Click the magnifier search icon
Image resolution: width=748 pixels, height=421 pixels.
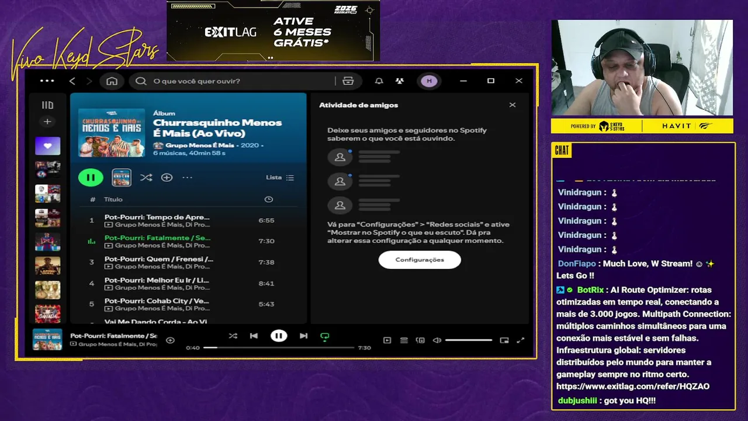click(141, 81)
